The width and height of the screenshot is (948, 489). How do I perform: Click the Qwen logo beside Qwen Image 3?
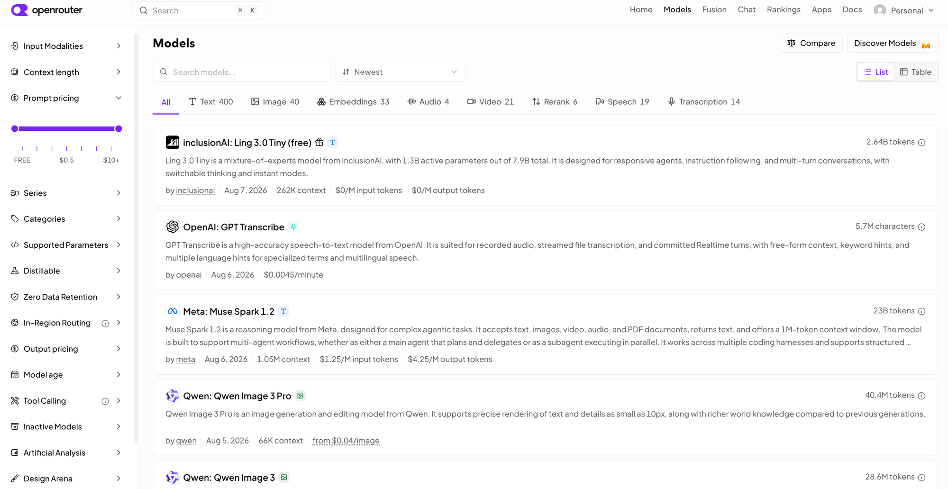(x=172, y=477)
